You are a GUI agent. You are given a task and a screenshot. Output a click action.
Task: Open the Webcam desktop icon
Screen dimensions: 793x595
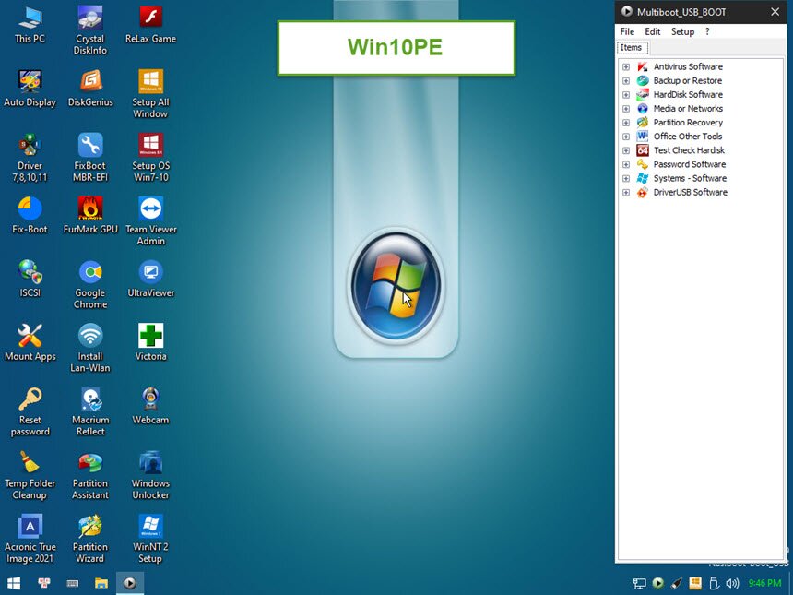(x=150, y=406)
